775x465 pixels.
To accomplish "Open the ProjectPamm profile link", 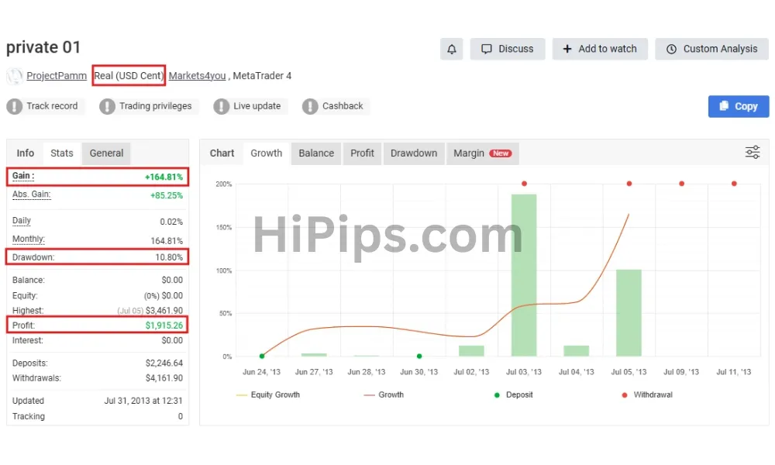I will (57, 76).
